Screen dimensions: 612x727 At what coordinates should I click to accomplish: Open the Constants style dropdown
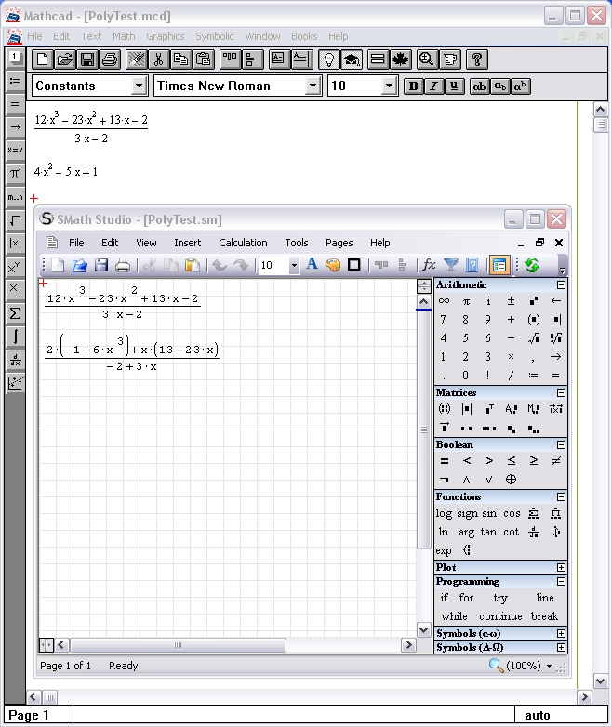pos(139,86)
